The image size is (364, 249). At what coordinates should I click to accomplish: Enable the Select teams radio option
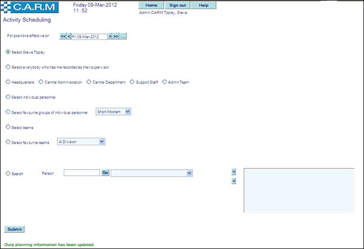(8, 126)
